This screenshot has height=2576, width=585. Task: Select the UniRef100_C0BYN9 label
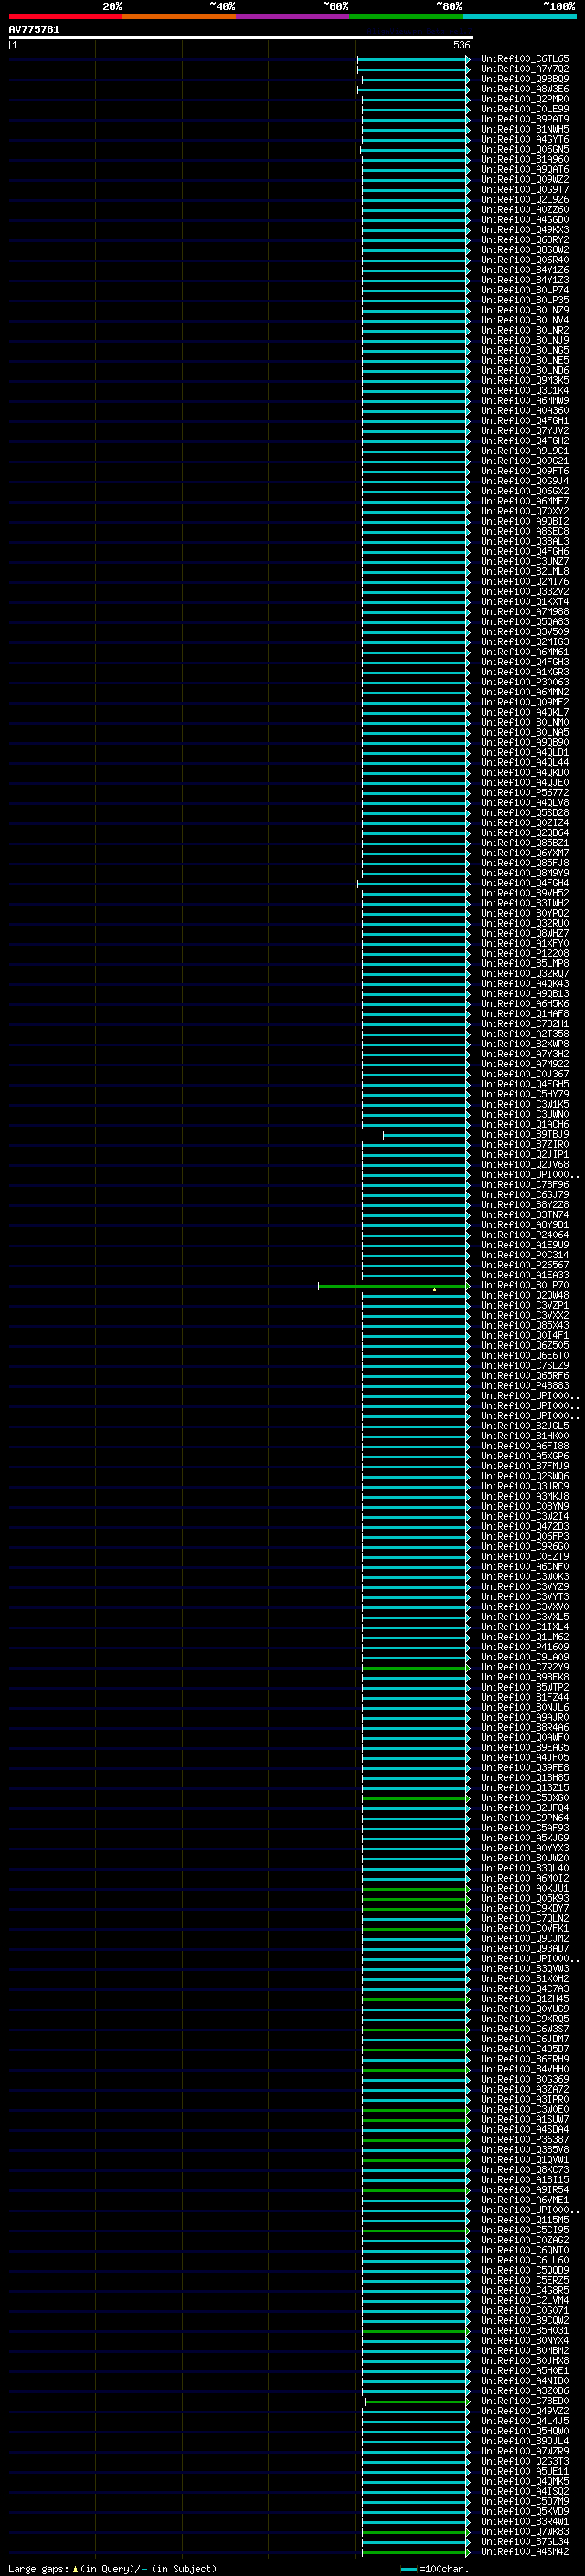click(x=525, y=1507)
